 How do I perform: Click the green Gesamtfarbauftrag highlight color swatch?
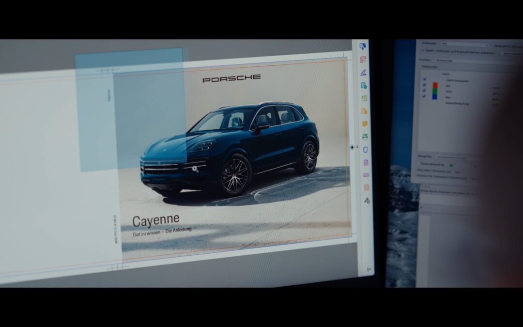451,165
